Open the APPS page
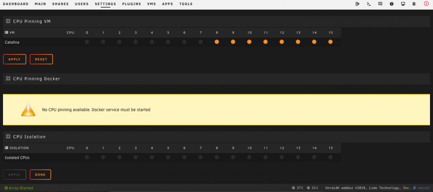Screen dimensions: 433x192 (x=168, y=4)
